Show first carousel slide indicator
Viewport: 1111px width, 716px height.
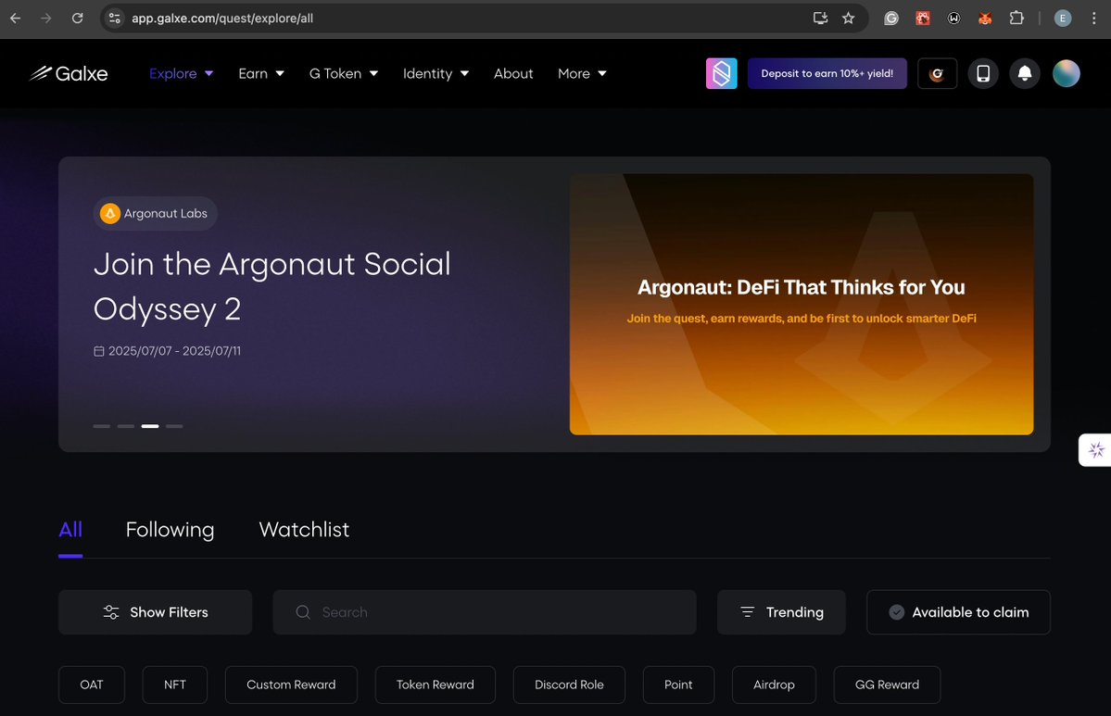coord(101,426)
